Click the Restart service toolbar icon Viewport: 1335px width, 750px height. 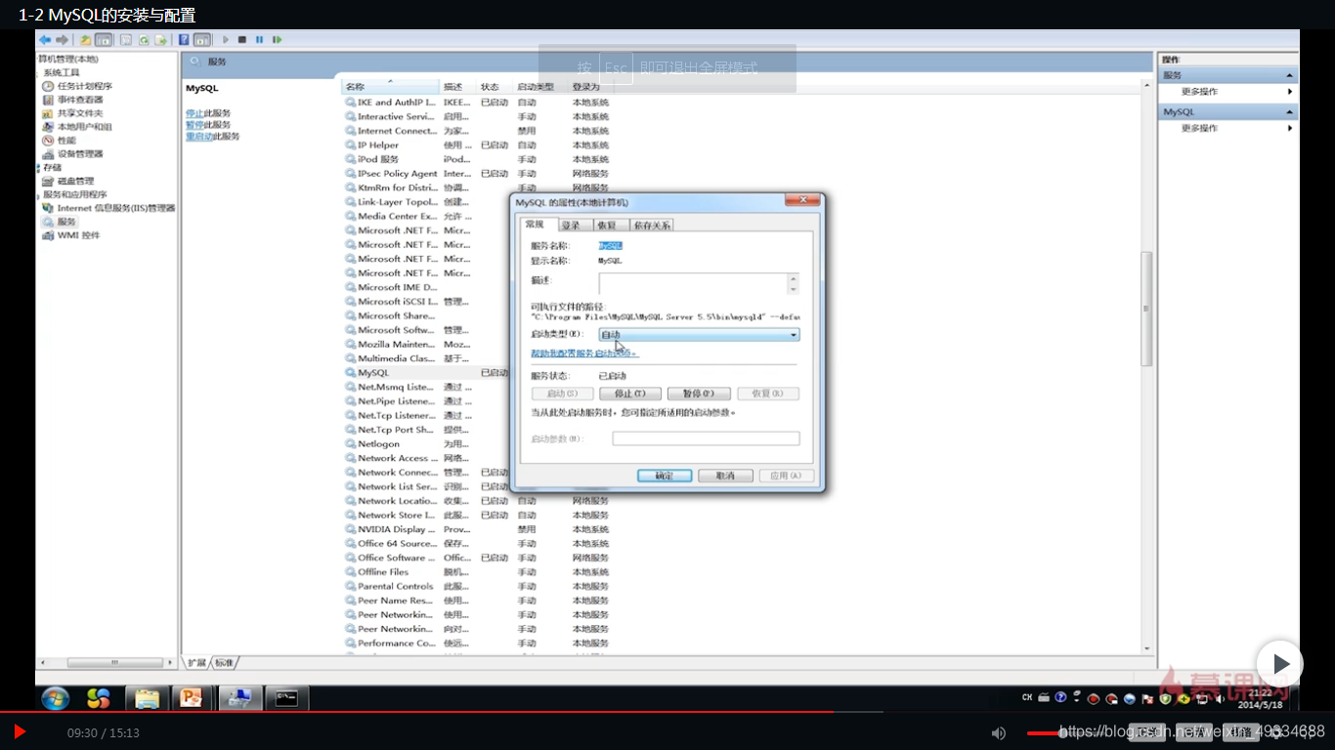pos(277,40)
